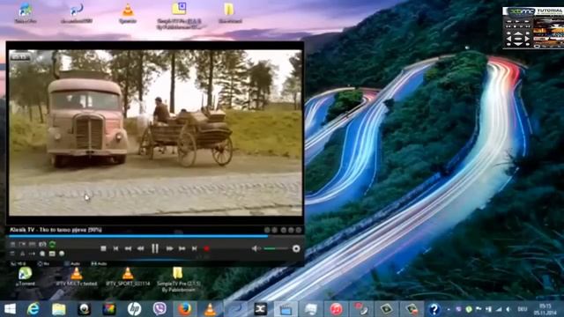Click the round globe icon in the lower control row
Viewport: 564px width, 317px height.
tap(62, 254)
